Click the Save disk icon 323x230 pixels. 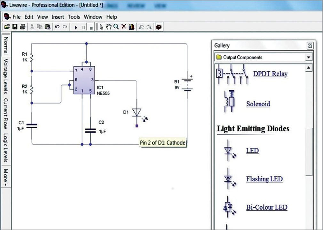click(15, 27)
